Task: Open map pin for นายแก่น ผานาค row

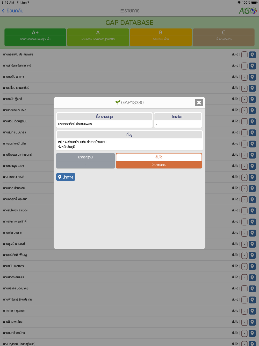Action: [x=252, y=233]
